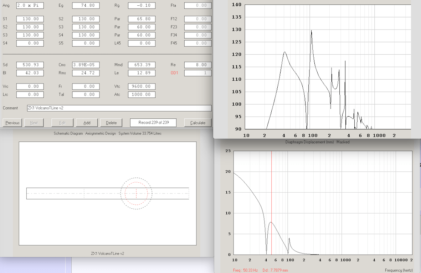Click the Lrc input field
421x273 pixels.
click(x=30, y=95)
